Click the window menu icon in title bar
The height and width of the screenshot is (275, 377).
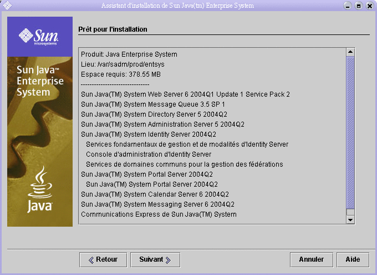pyautogui.click(x=7, y=6)
